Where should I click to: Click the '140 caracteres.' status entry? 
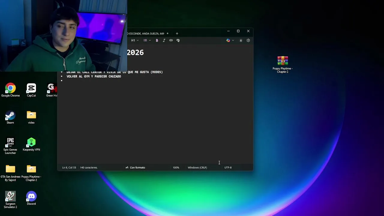tap(89, 168)
